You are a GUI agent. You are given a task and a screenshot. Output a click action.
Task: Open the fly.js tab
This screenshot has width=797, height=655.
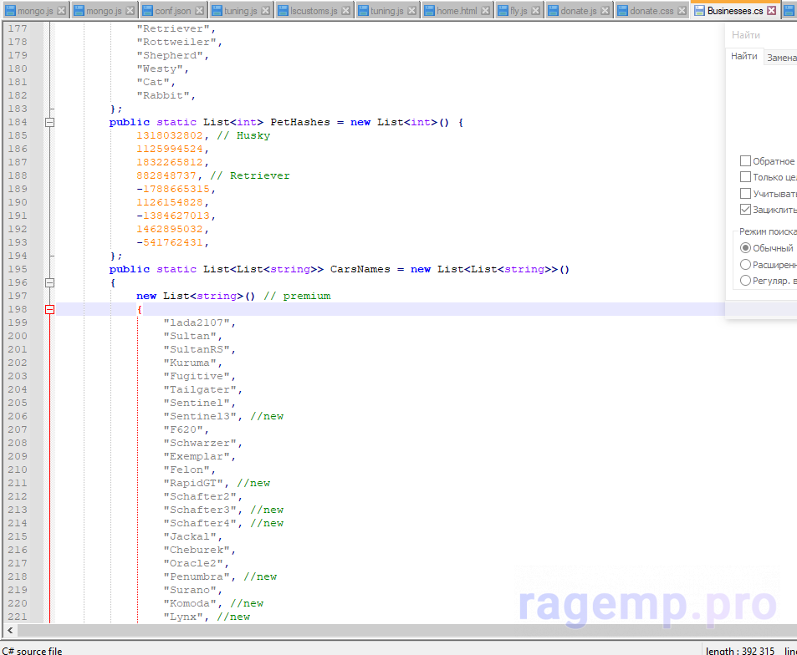pos(519,11)
